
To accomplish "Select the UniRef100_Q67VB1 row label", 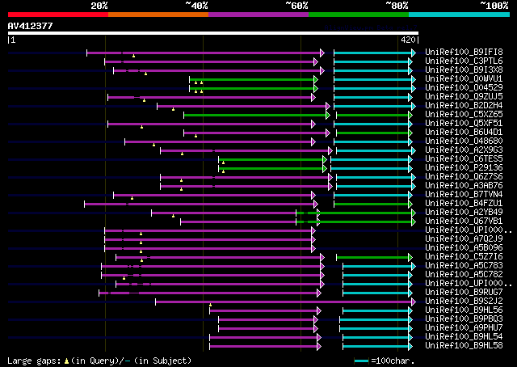I will pyautogui.click(x=464, y=221).
